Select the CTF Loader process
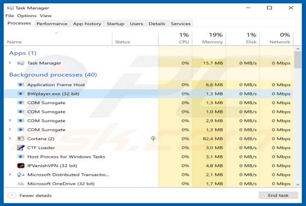306x206 pixels. 149,148
